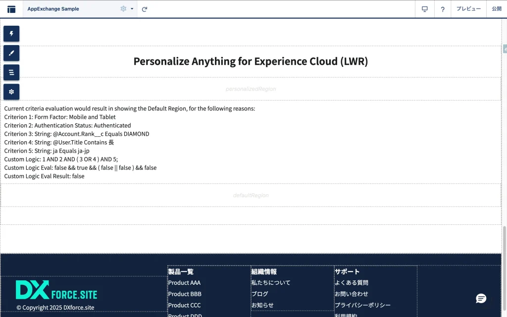The height and width of the screenshot is (317, 507).
Task: Open the Settings gear in left sidebar
Action: point(11,92)
